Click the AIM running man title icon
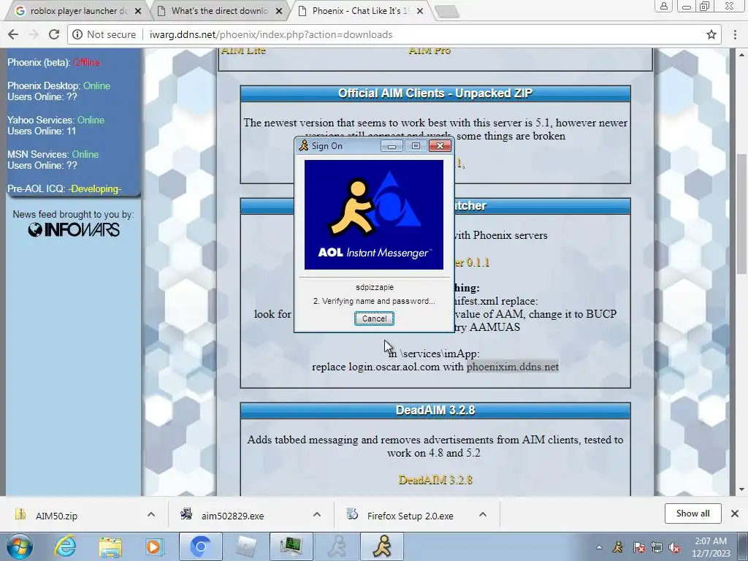The width and height of the screenshot is (748, 561). point(303,145)
